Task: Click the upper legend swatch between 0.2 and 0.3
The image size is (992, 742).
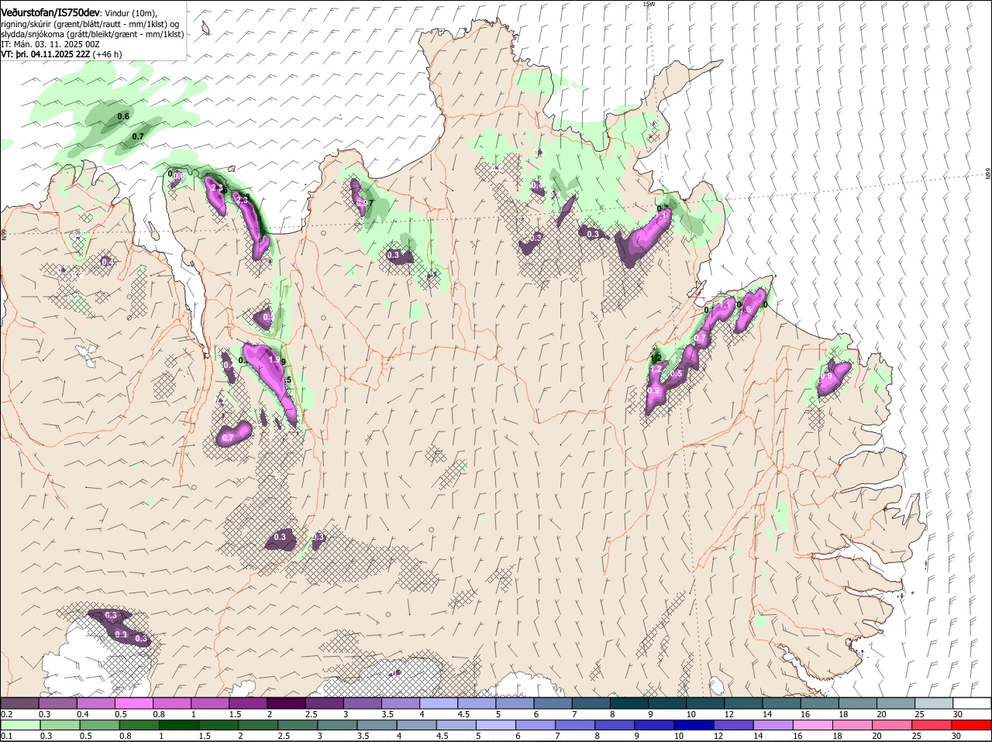Action: 19,702
